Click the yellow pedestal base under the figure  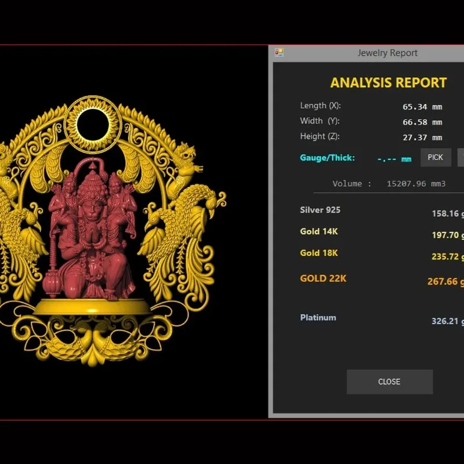(92, 307)
